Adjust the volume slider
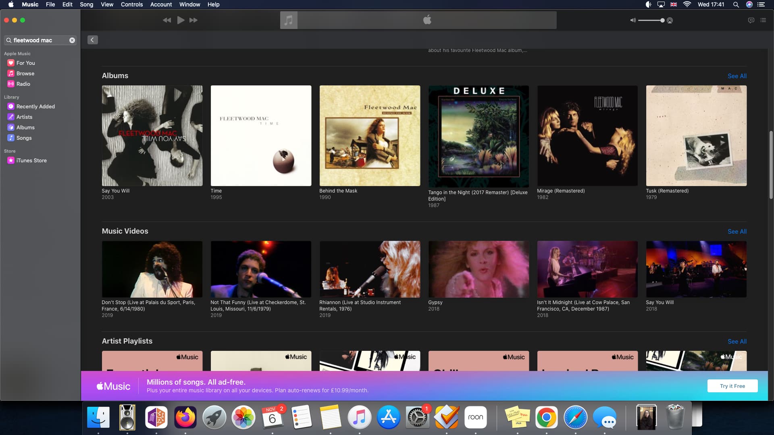 [x=651, y=21]
